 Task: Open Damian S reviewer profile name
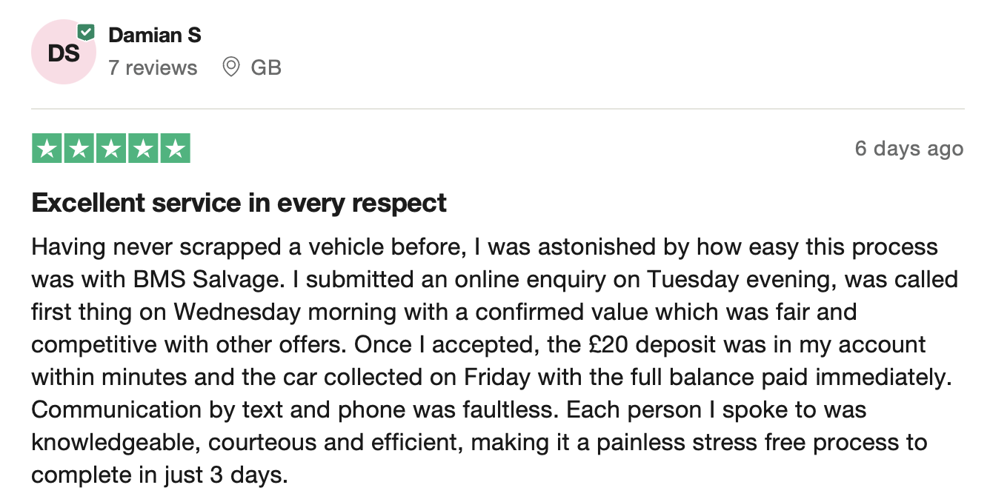click(x=155, y=35)
